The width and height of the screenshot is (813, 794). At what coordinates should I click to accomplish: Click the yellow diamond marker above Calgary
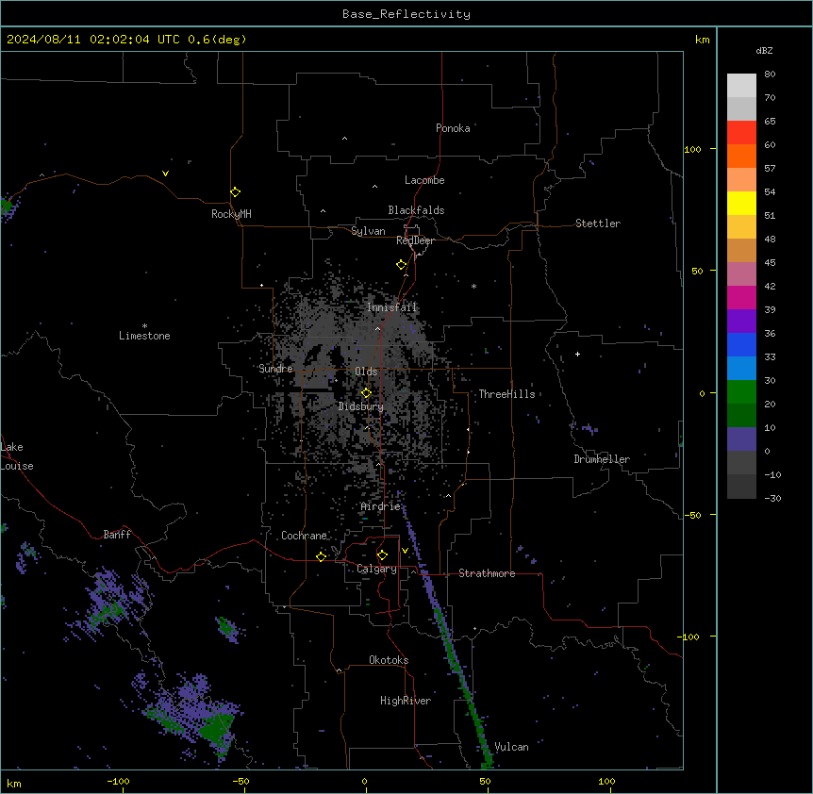point(382,555)
